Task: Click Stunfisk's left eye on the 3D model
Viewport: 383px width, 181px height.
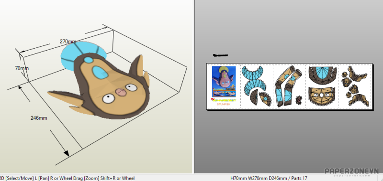Action: pyautogui.click(x=131, y=87)
